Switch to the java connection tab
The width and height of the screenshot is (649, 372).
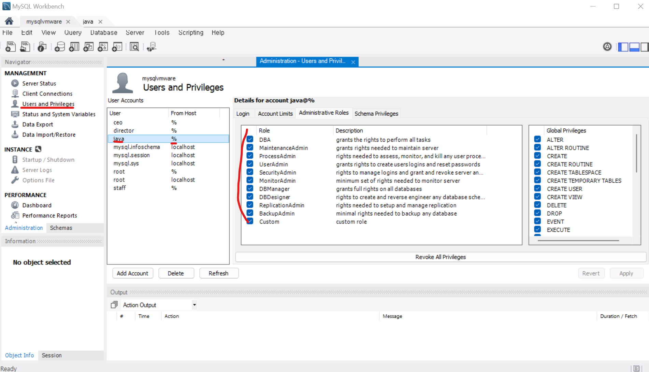(88, 22)
